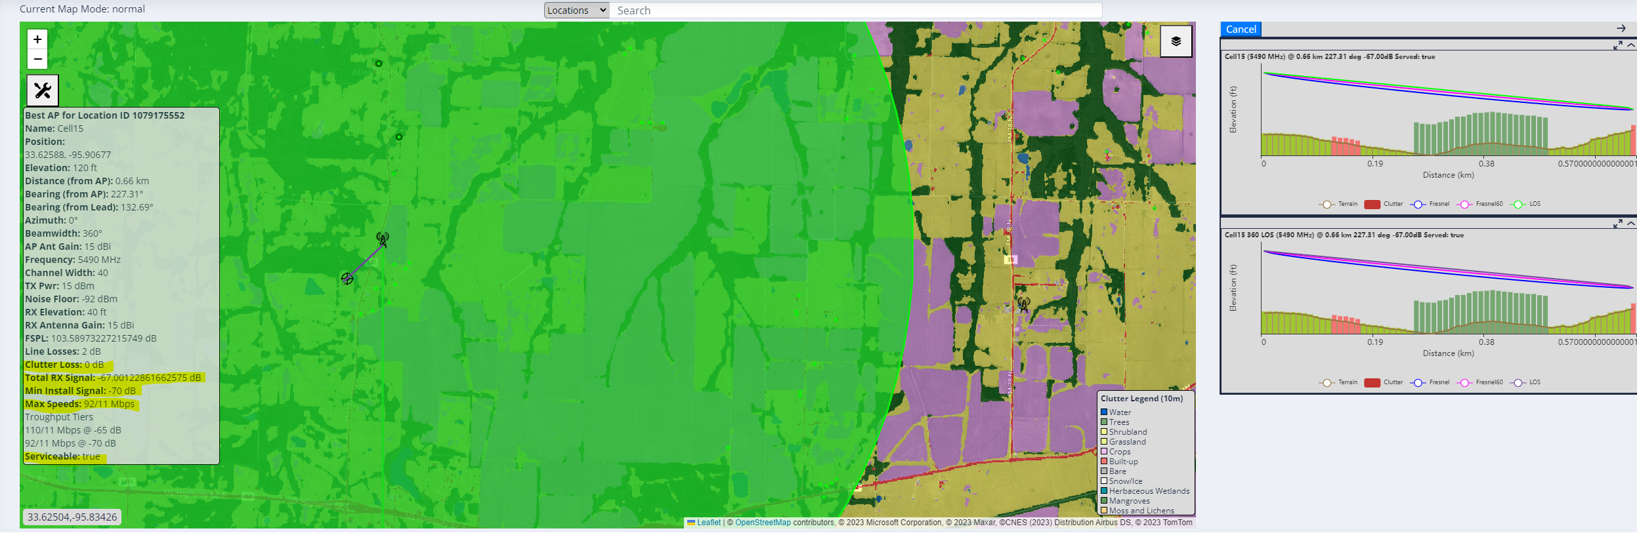Click the tower icon near highway FM 38

[x=1023, y=304]
